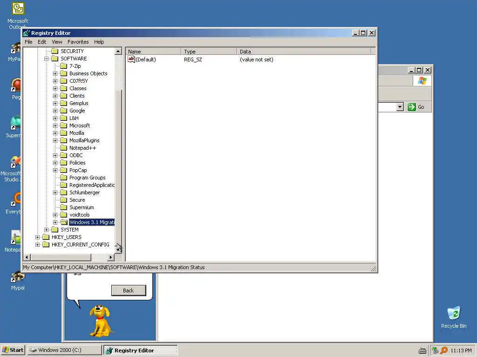
Task: Select the C07ft5Y key folder icon
Action: 63,81
